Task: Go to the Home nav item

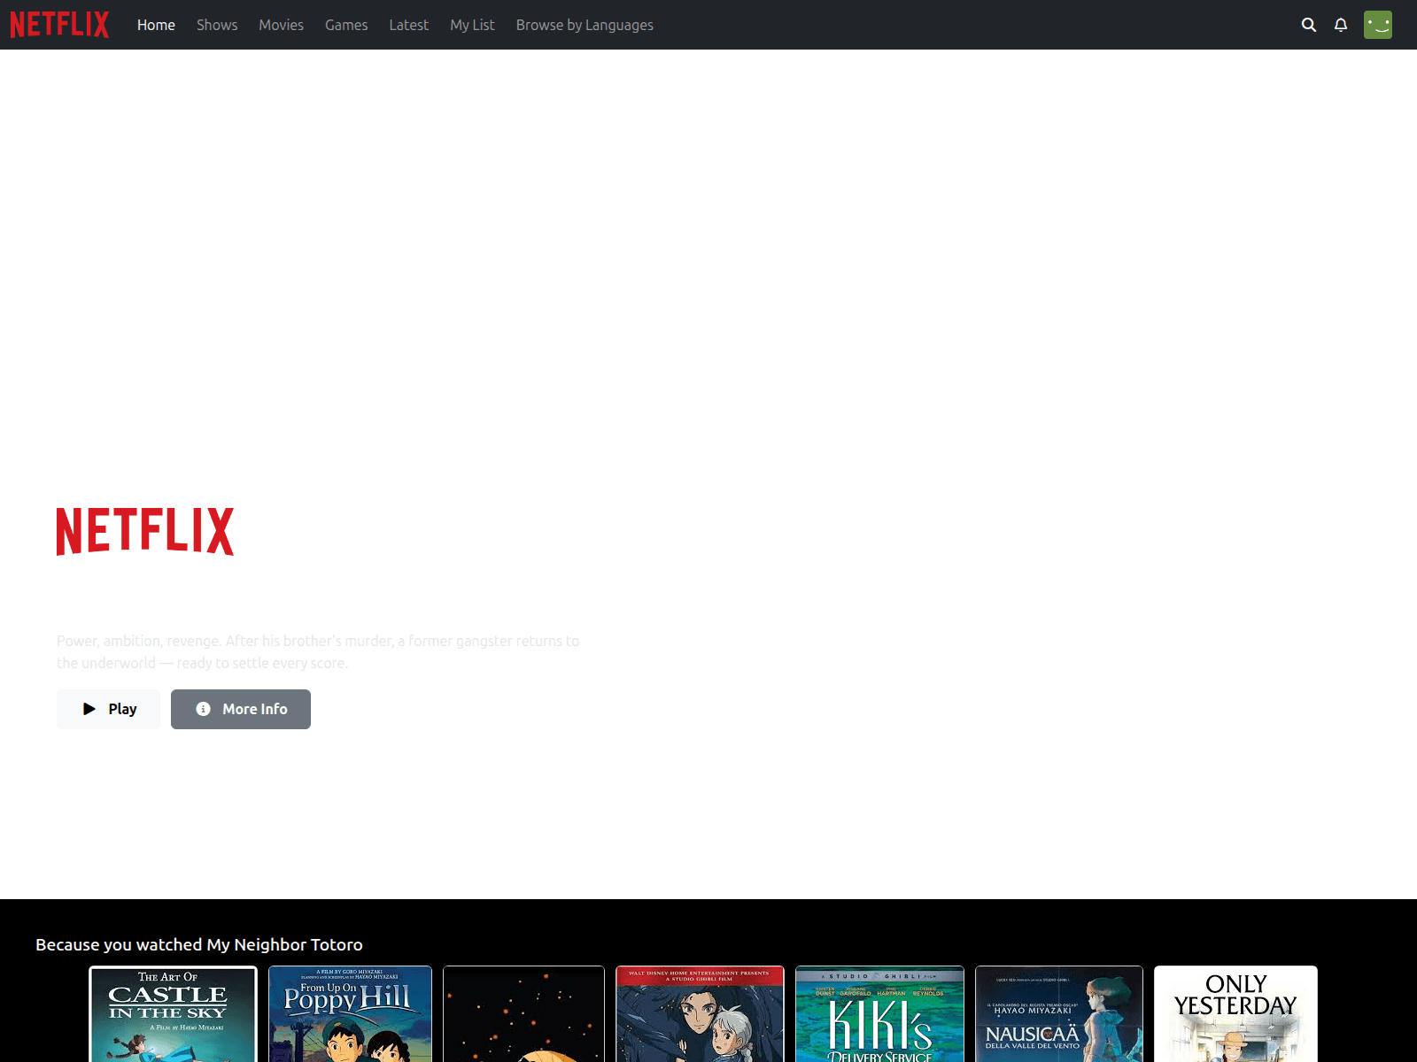Action: pos(156,25)
